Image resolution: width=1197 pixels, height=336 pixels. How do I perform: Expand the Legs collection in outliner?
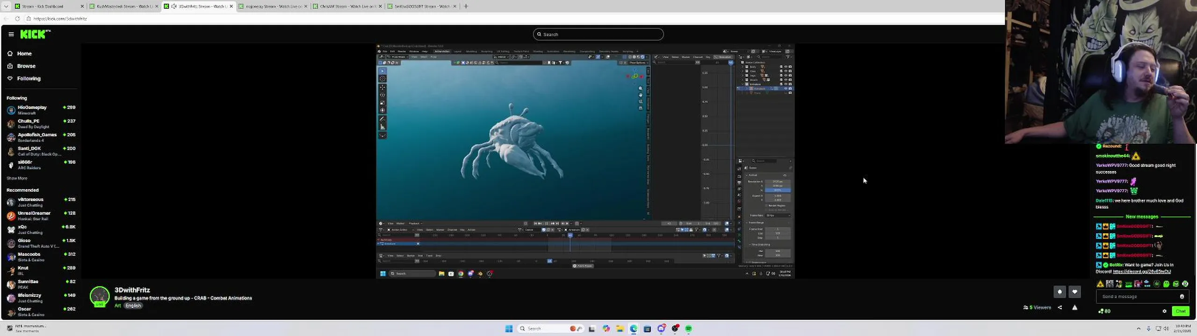tap(743, 76)
